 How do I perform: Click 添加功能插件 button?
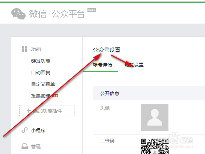coord(47,111)
